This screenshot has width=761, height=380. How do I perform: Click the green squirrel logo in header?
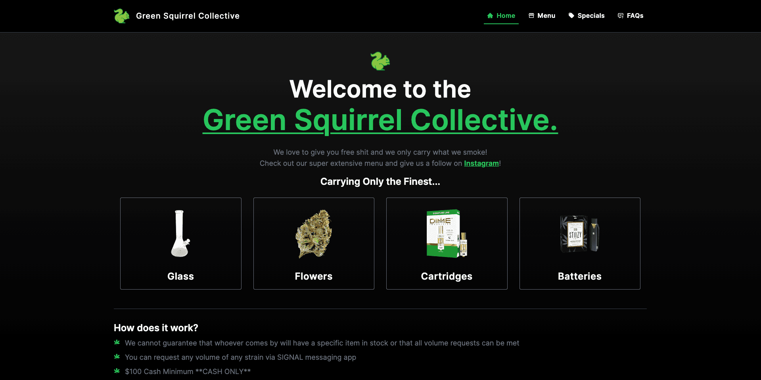[122, 16]
